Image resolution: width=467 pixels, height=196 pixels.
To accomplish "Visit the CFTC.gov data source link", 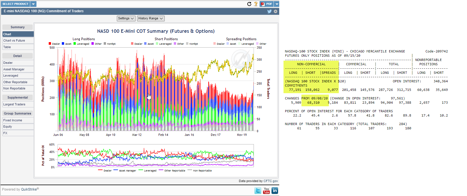I will [271, 181].
